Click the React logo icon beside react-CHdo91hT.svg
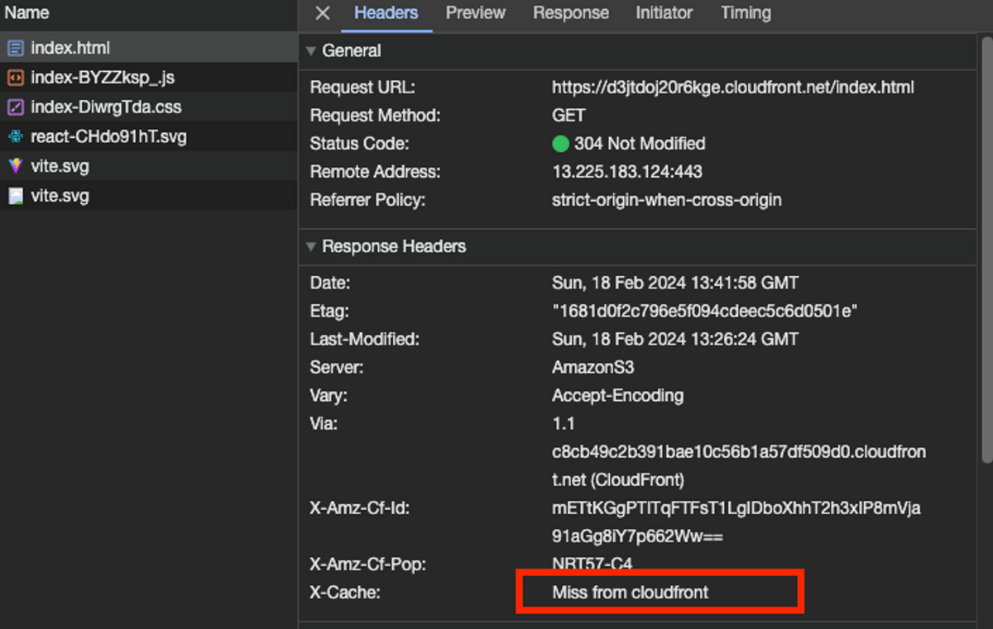This screenshot has height=629, width=993. (15, 137)
